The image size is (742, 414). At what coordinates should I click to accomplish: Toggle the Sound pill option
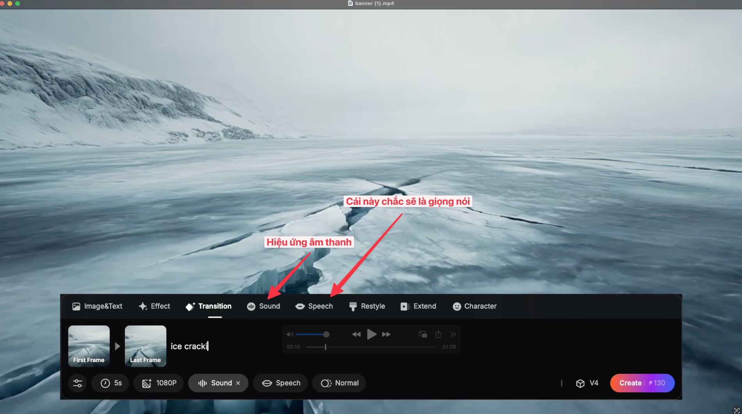click(x=215, y=383)
